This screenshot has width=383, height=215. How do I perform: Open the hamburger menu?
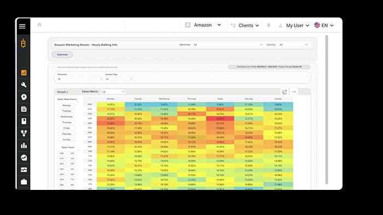[22, 26]
